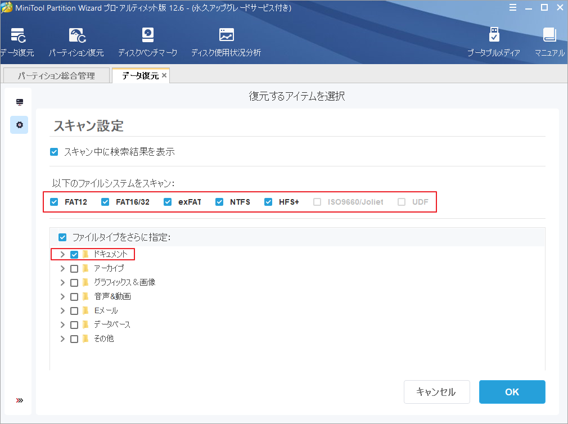Confirm settings with the OK button

point(512,391)
